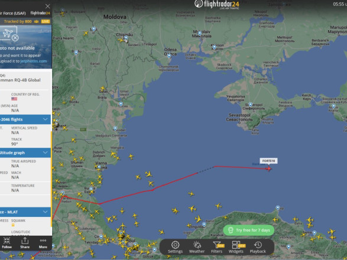The width and height of the screenshot is (347, 260).
Task: Select the FORTE10 red aircraft icon
Action: [268, 168]
